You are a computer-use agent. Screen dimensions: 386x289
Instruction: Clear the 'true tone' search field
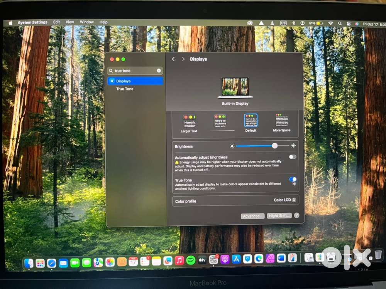click(159, 71)
